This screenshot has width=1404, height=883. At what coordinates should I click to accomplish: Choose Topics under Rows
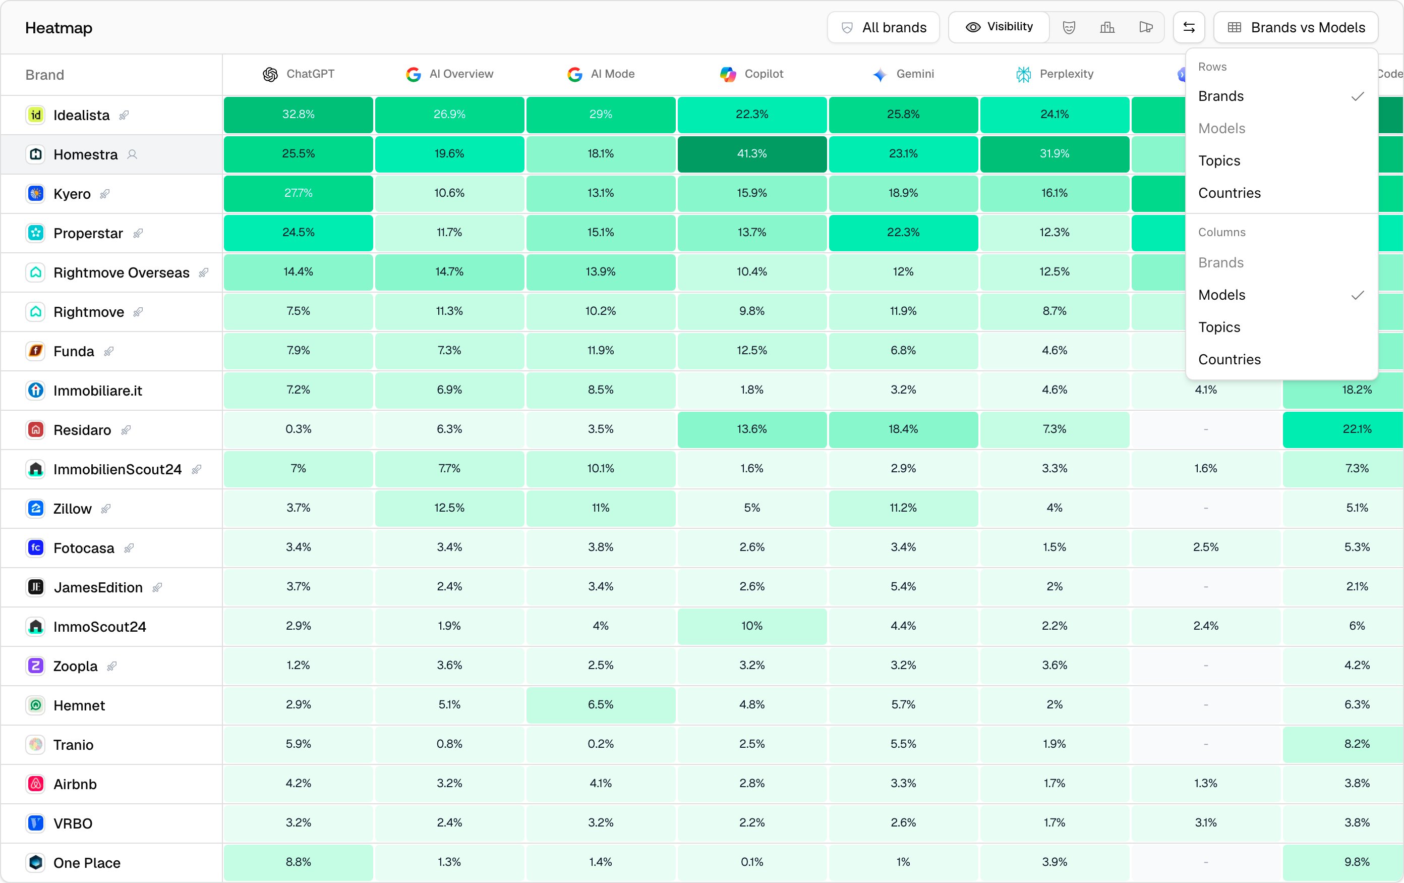[x=1281, y=161]
